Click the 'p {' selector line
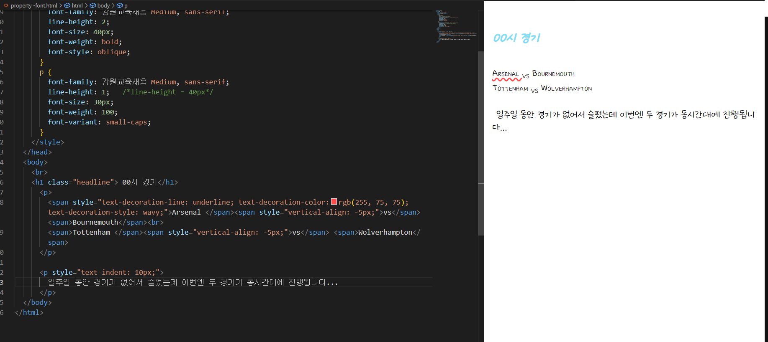 [x=46, y=72]
